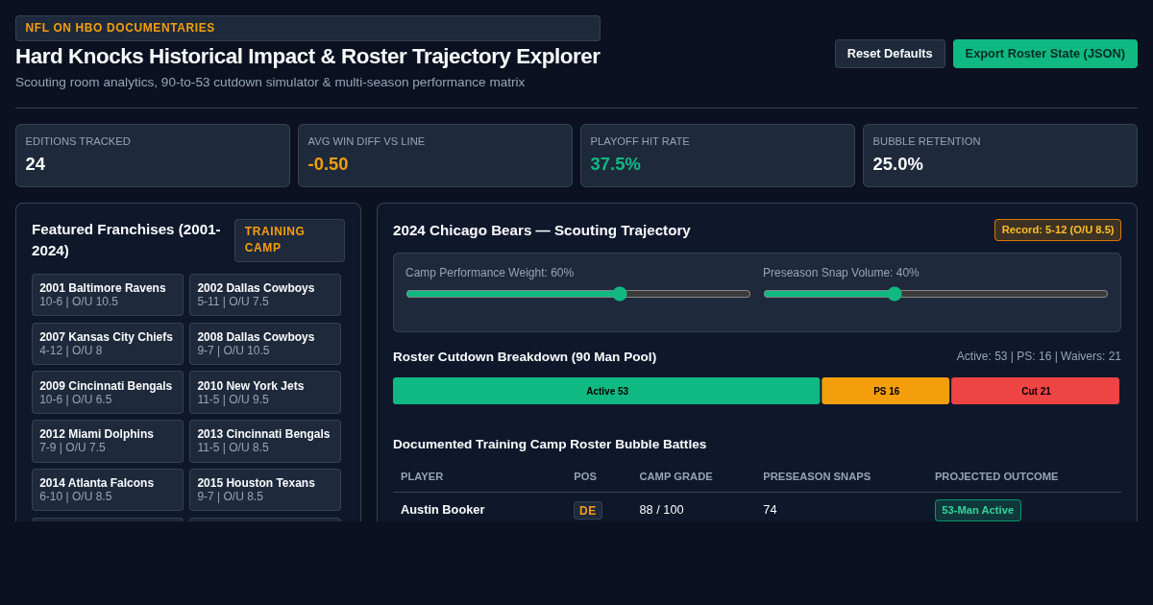Pick the 2012 Miami Dolphins card

click(108, 441)
